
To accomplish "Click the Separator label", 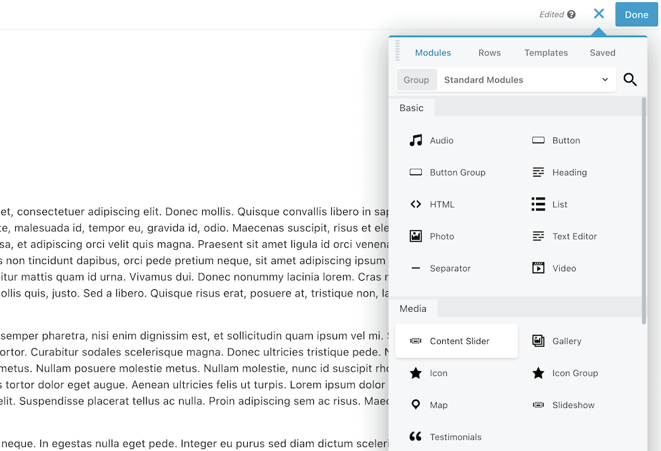I will (450, 269).
